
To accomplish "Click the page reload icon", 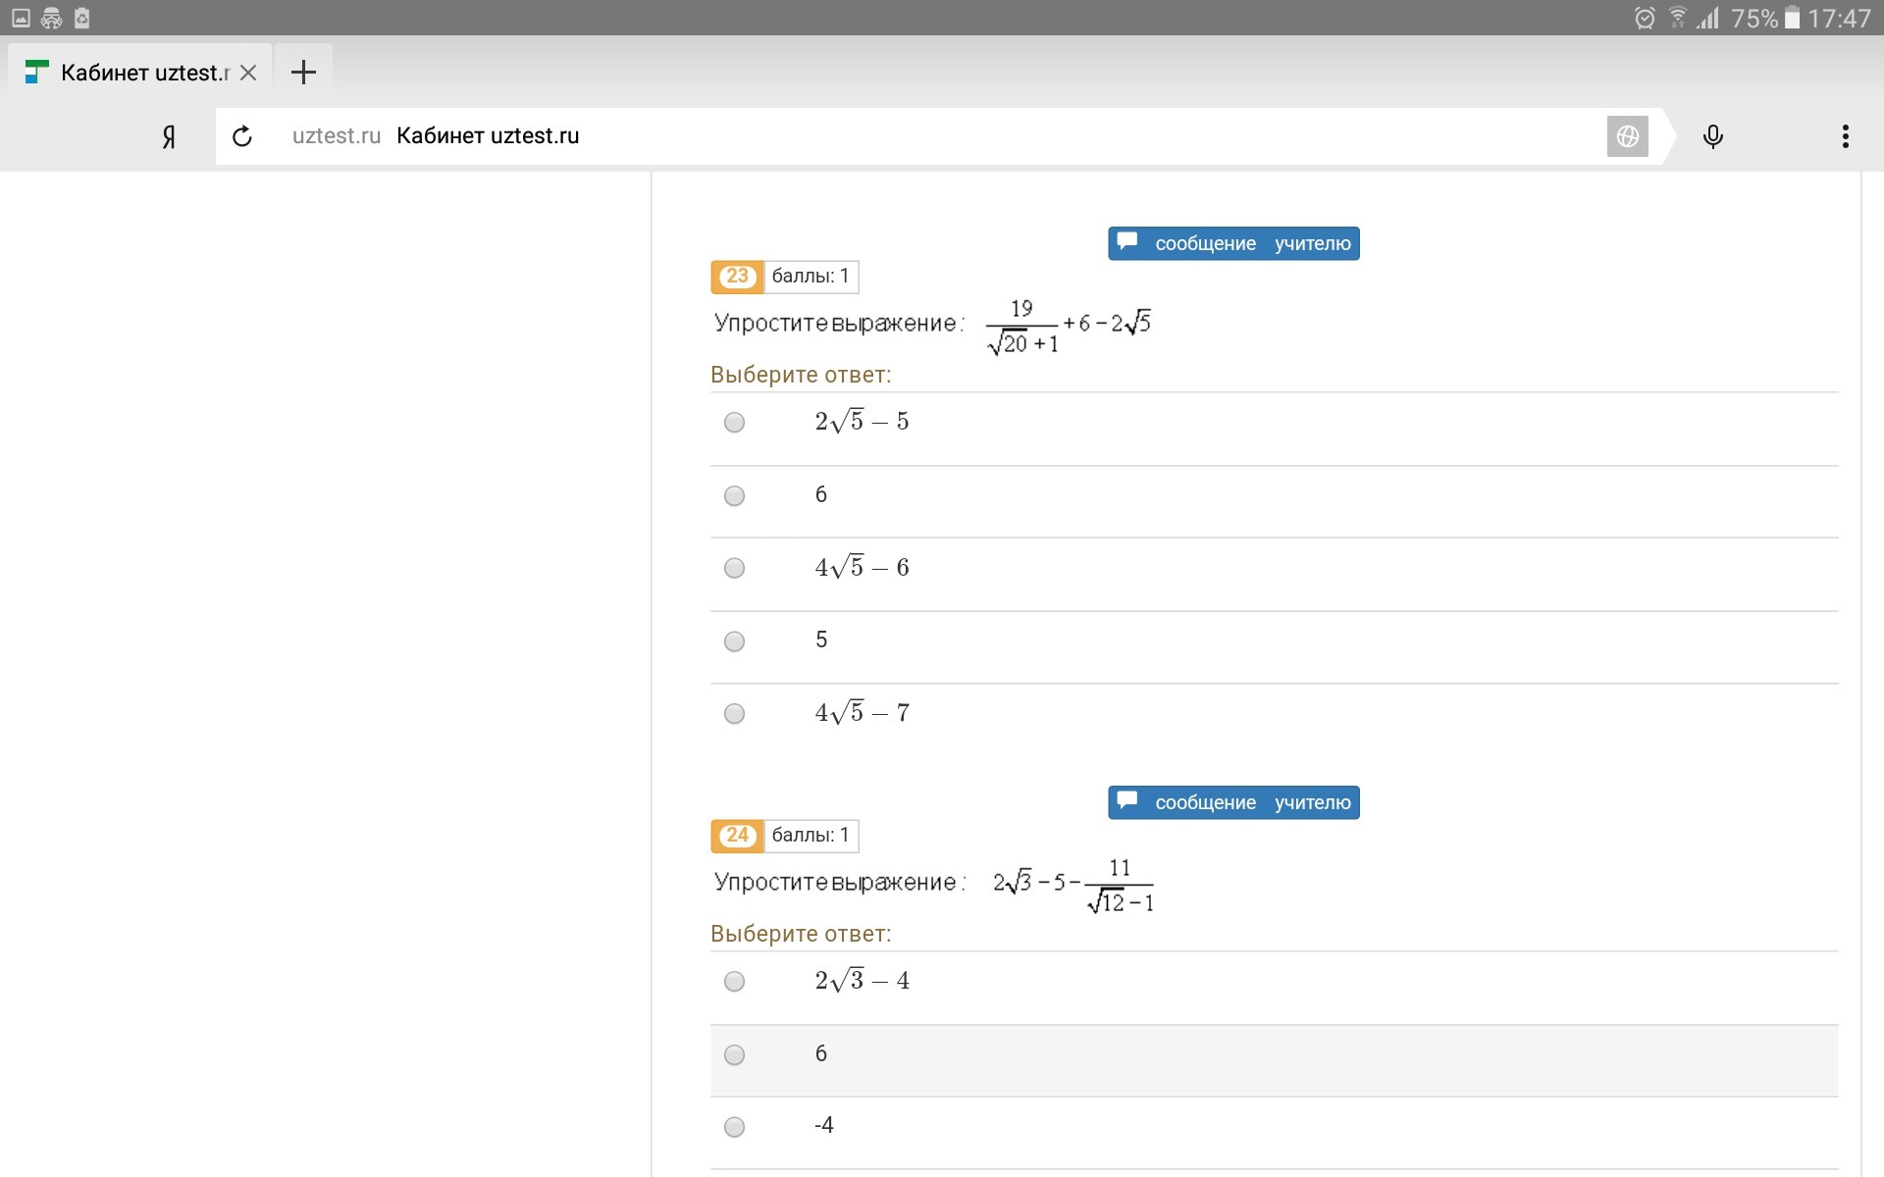I will click(x=242, y=136).
